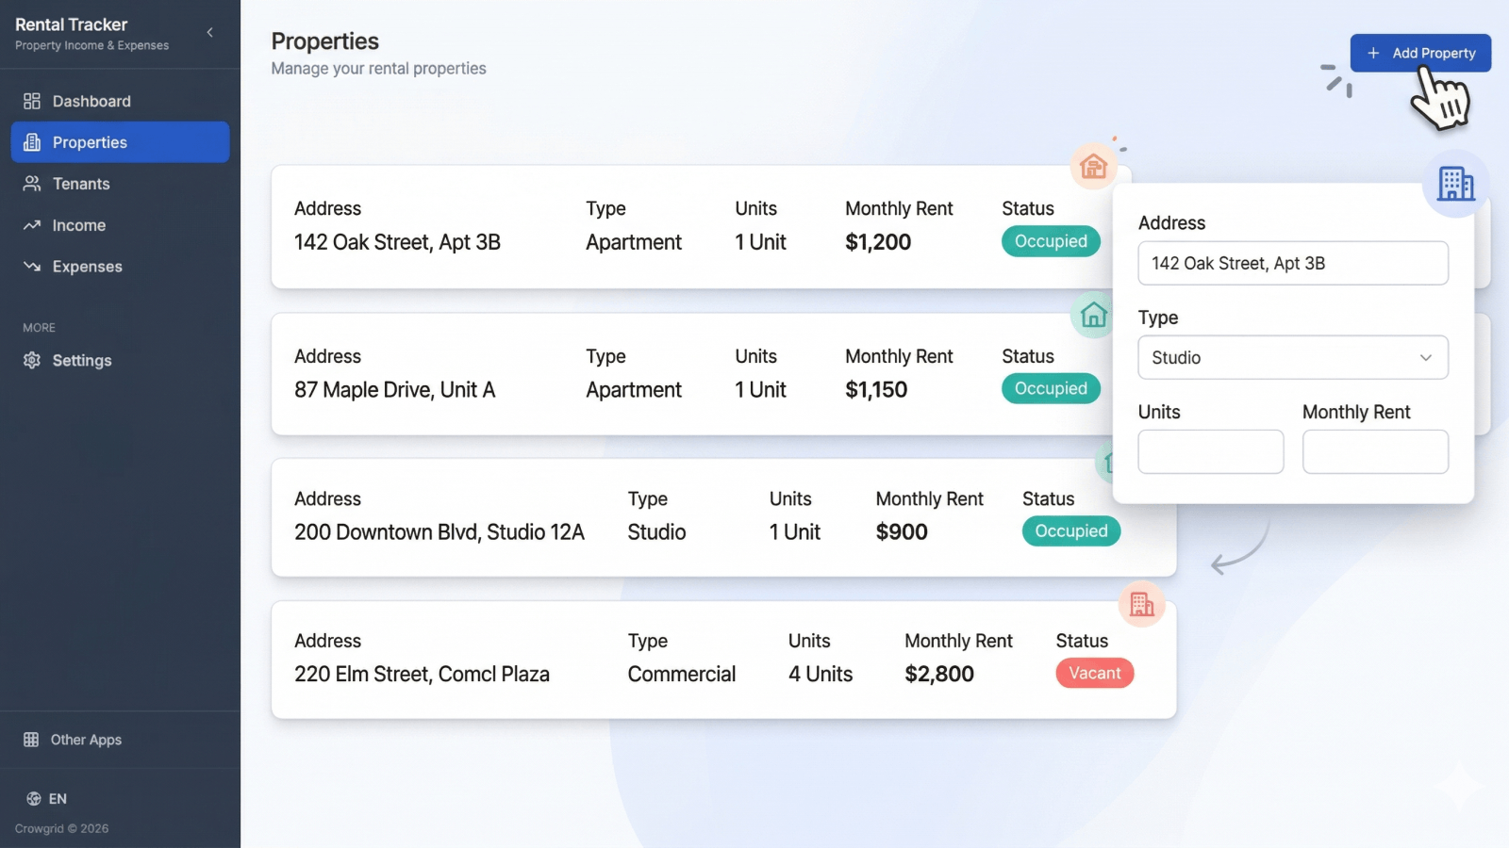
Task: Switch language via EN selector
Action: (46, 799)
